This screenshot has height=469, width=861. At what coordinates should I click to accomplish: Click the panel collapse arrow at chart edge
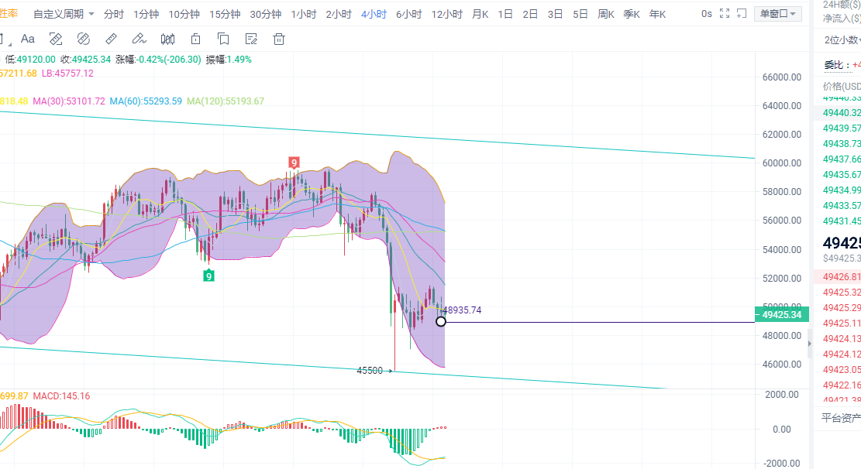tap(809, 344)
